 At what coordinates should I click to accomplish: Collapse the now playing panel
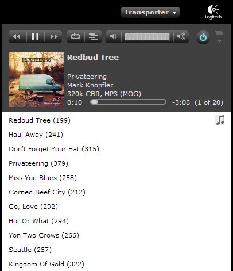point(219,37)
